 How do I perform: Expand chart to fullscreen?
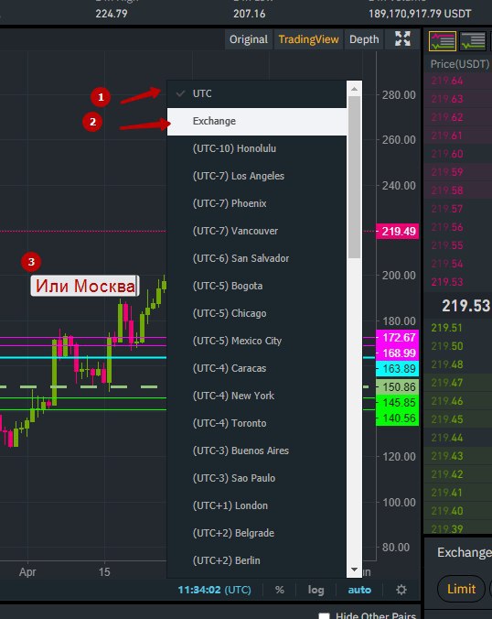(402, 38)
